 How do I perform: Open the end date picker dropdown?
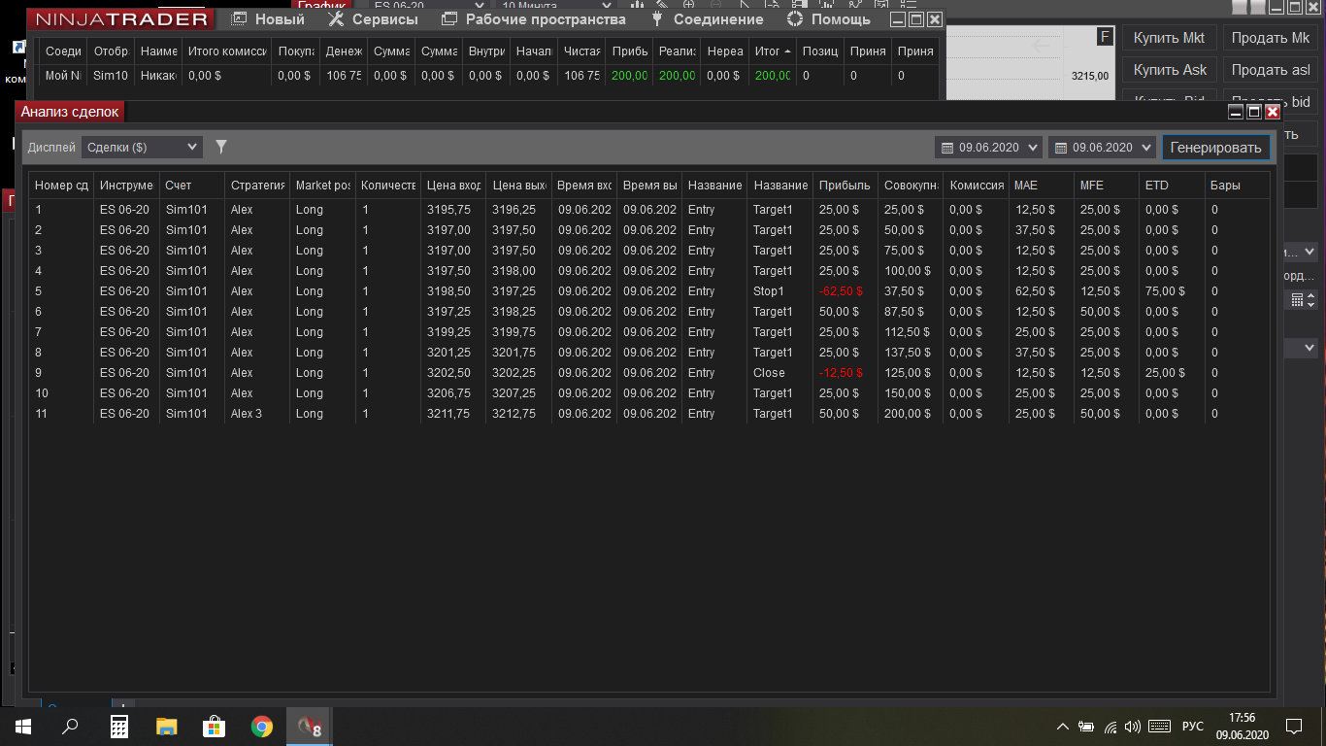click(1102, 148)
